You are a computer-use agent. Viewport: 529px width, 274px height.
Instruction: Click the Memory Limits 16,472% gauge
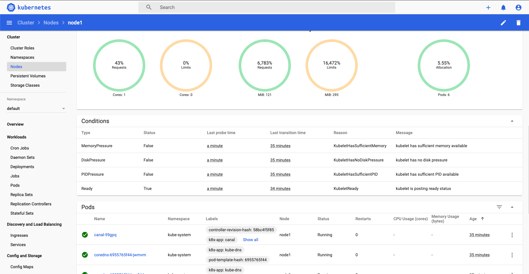pyautogui.click(x=332, y=65)
